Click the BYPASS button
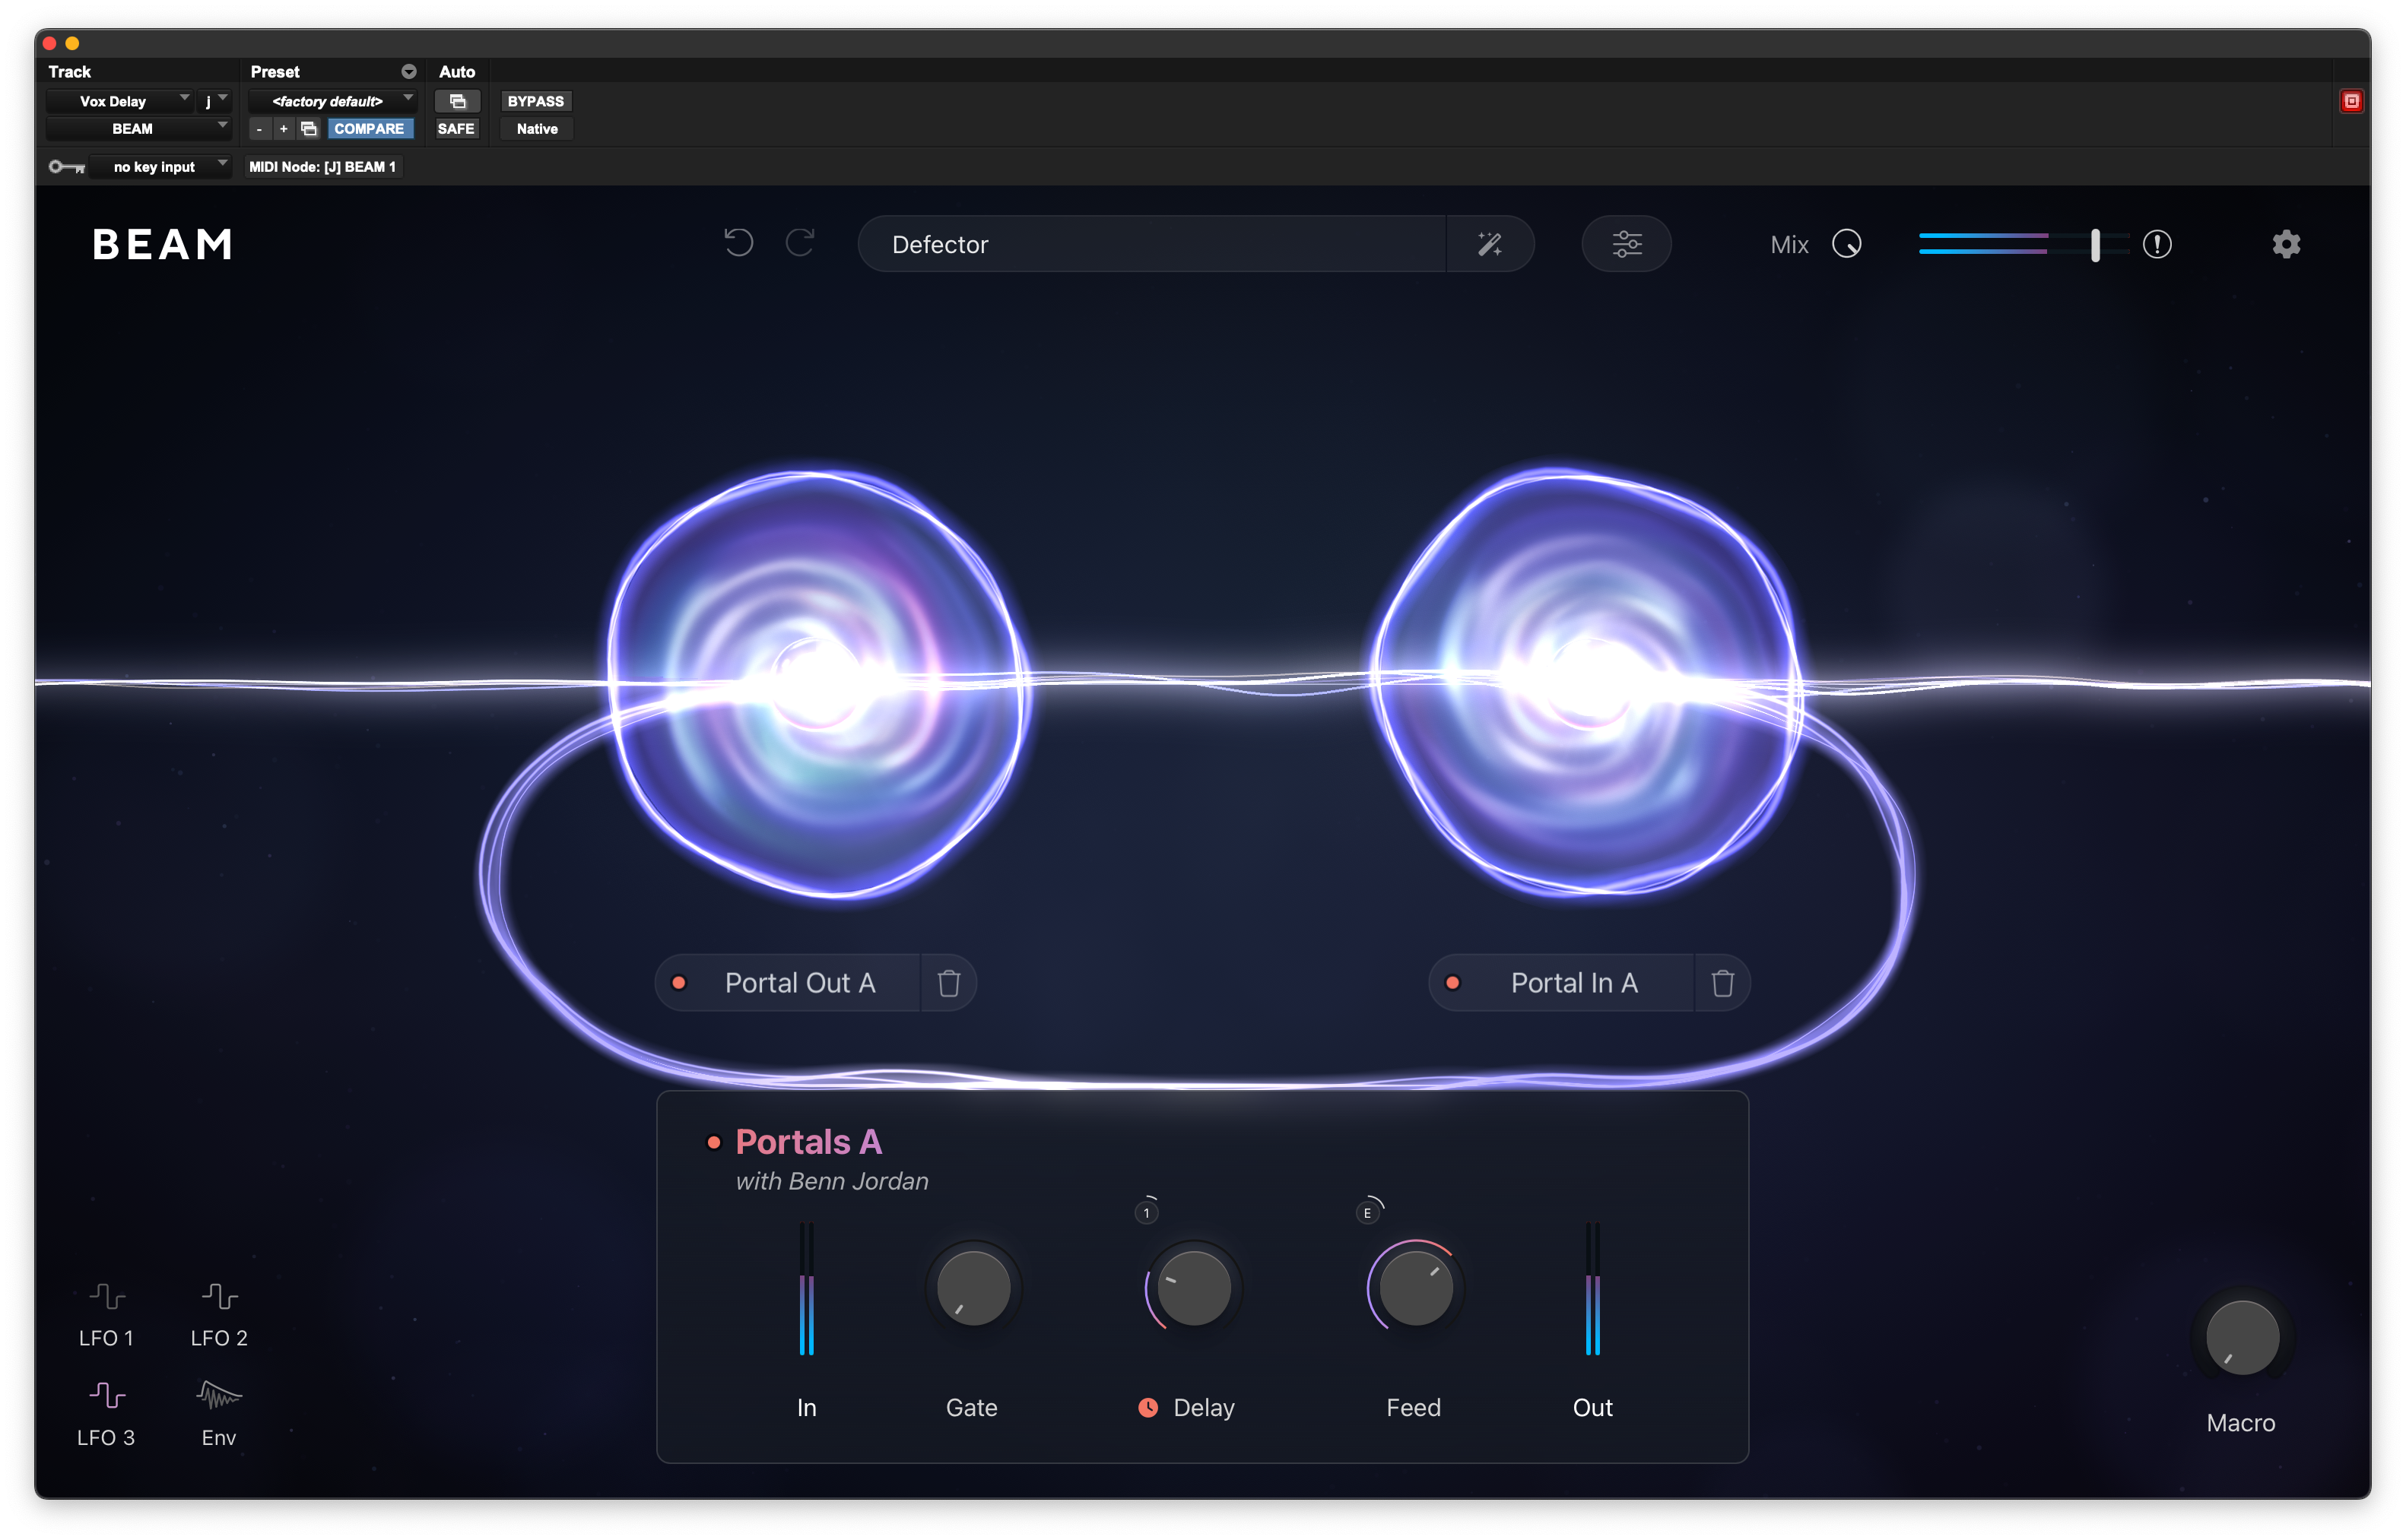2406x1540 pixels. [x=535, y=101]
